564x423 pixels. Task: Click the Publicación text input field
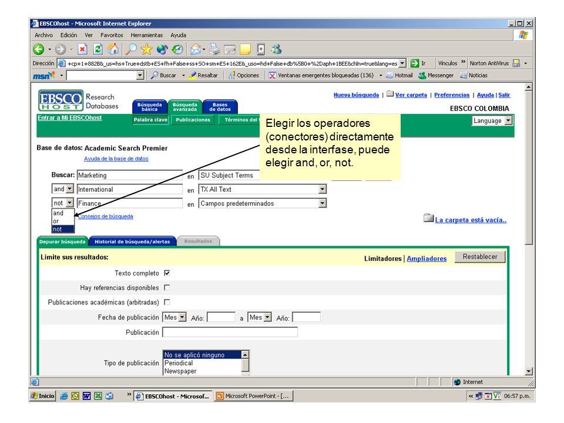(x=230, y=332)
